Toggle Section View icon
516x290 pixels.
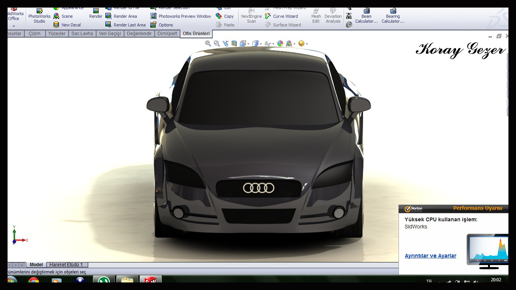[x=234, y=43]
